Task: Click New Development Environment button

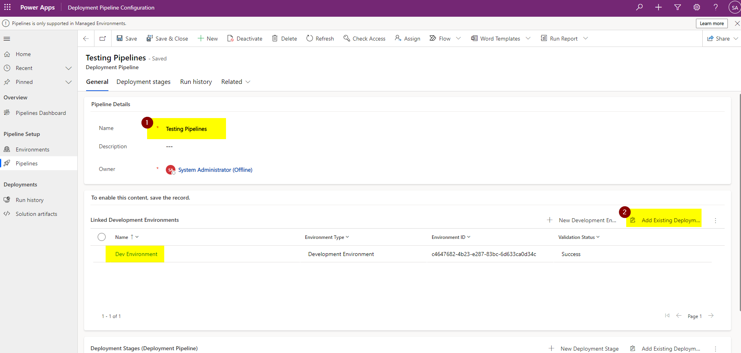Action: (582, 220)
